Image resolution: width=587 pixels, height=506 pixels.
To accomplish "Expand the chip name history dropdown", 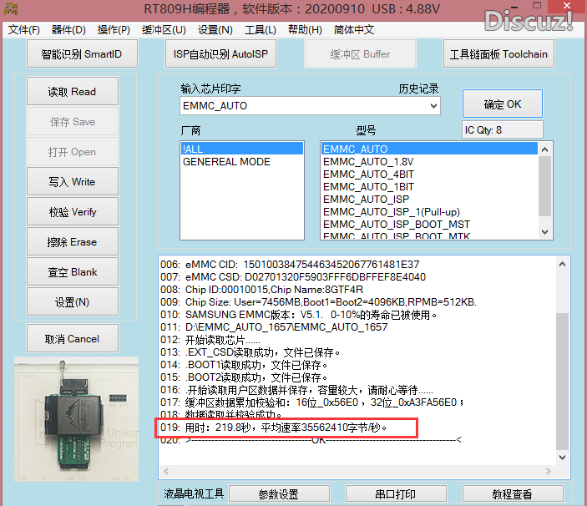I will [x=433, y=106].
